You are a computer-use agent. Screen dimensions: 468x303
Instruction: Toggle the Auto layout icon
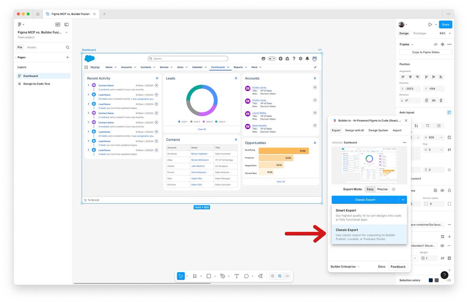[449, 112]
